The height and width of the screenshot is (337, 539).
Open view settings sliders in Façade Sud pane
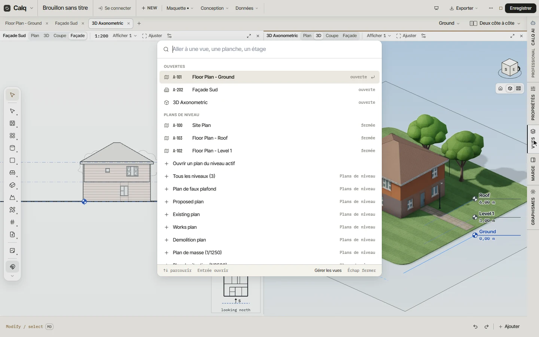click(x=170, y=36)
